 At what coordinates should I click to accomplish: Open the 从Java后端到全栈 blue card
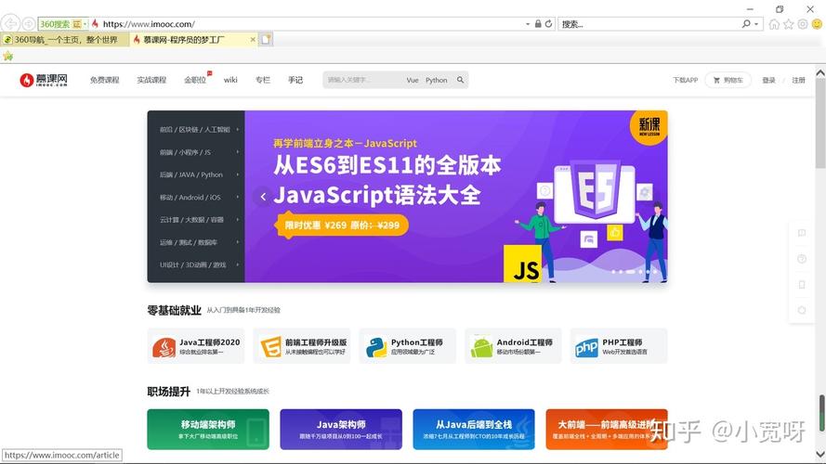pos(474,430)
